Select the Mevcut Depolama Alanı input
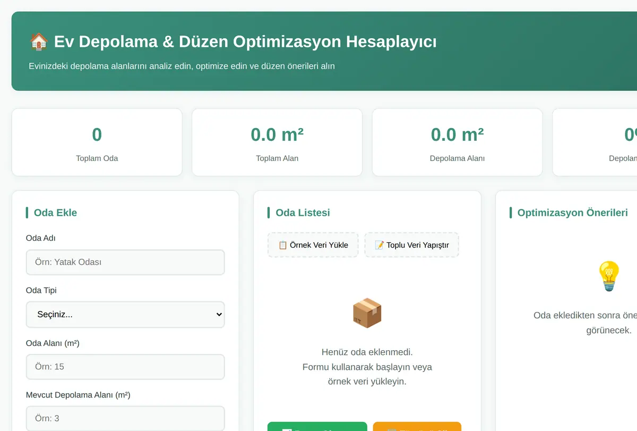637x431 pixels. coord(125,418)
